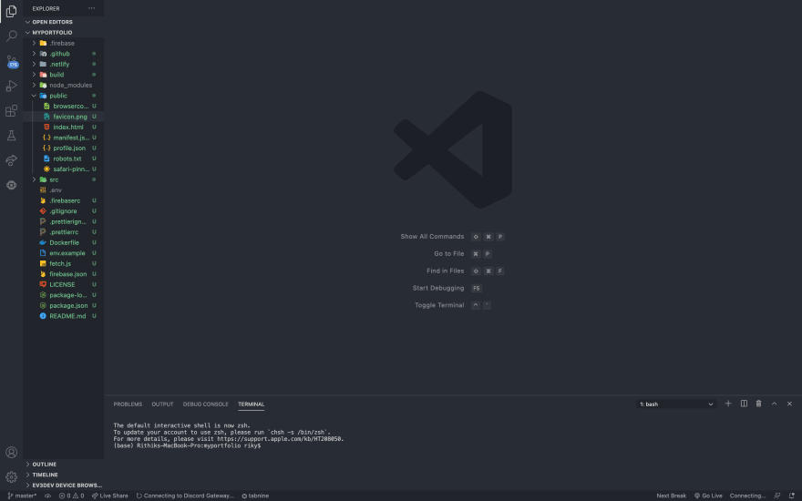This screenshot has height=501, width=802.
Task: Open package.json file
Action: (64, 305)
